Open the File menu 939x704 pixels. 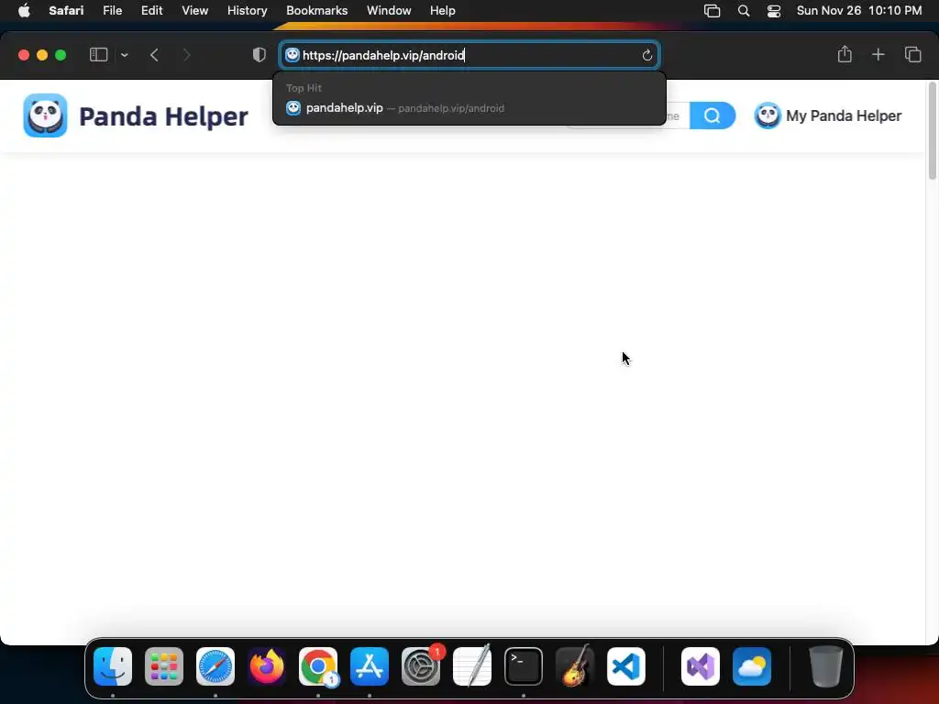[112, 11]
